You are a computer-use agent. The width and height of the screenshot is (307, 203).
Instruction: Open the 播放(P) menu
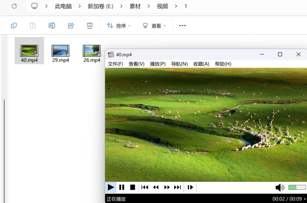coord(158,64)
